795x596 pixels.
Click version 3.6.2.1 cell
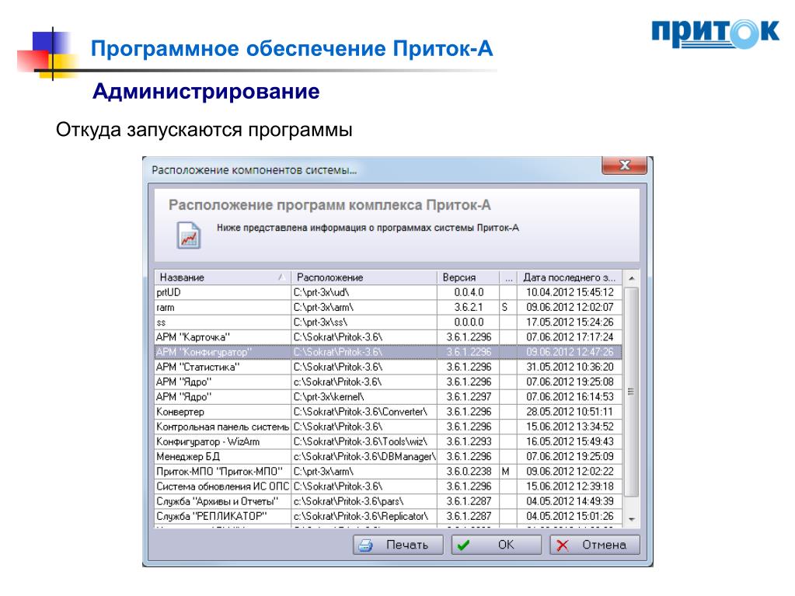click(469, 307)
